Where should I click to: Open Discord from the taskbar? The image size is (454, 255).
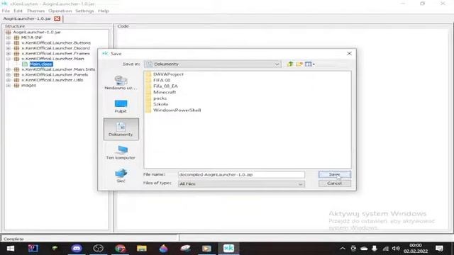click(77, 249)
